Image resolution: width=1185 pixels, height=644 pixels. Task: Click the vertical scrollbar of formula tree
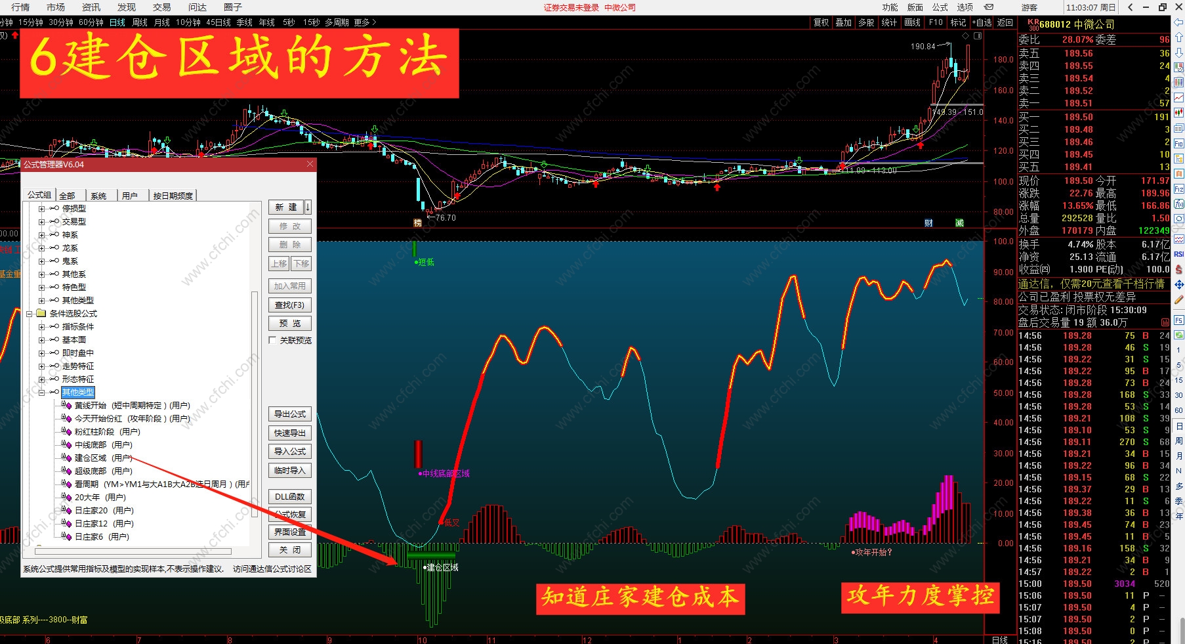(255, 404)
